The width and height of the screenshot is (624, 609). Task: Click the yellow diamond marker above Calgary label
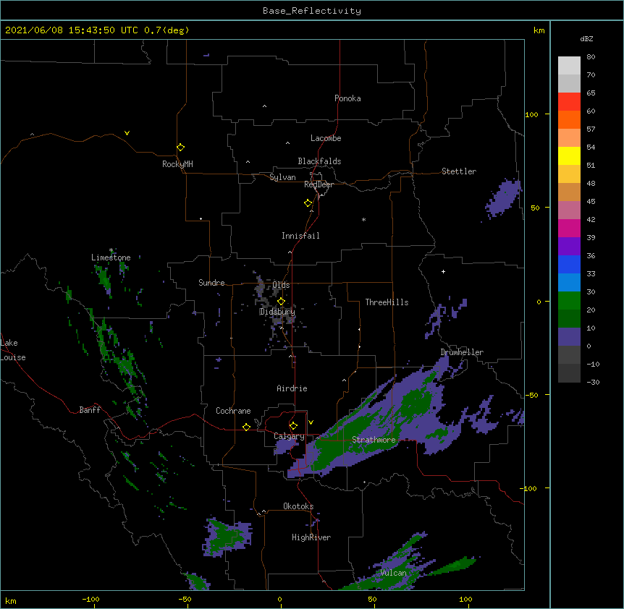[293, 426]
